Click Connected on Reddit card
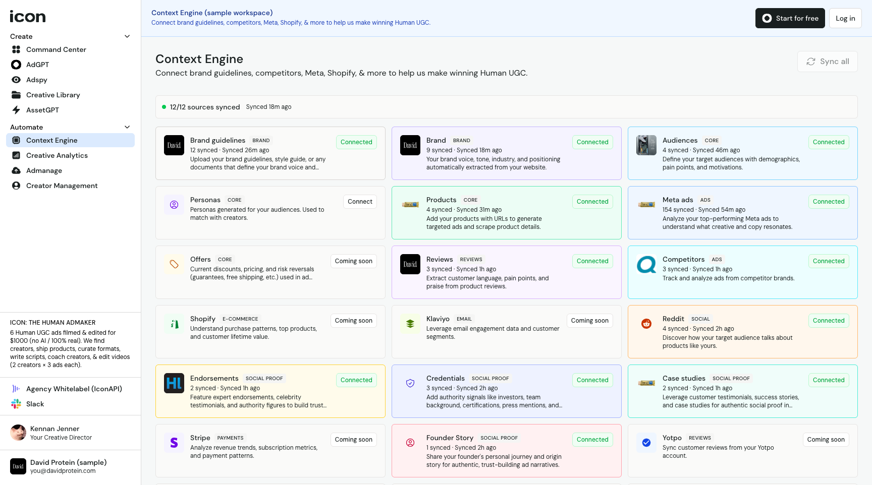Image resolution: width=872 pixels, height=485 pixels. [829, 321]
